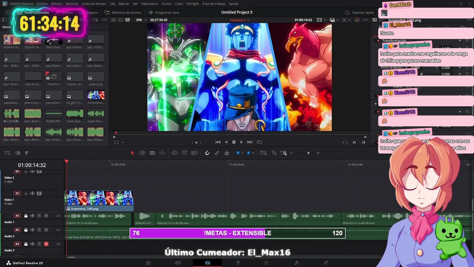This screenshot has height=267, width=474.
Task: Play the timeline in reverse
Action: point(226,142)
